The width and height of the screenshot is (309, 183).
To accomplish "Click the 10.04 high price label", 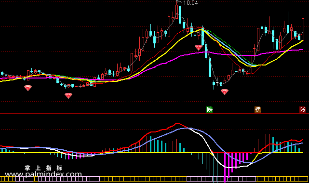I will 190,3.
